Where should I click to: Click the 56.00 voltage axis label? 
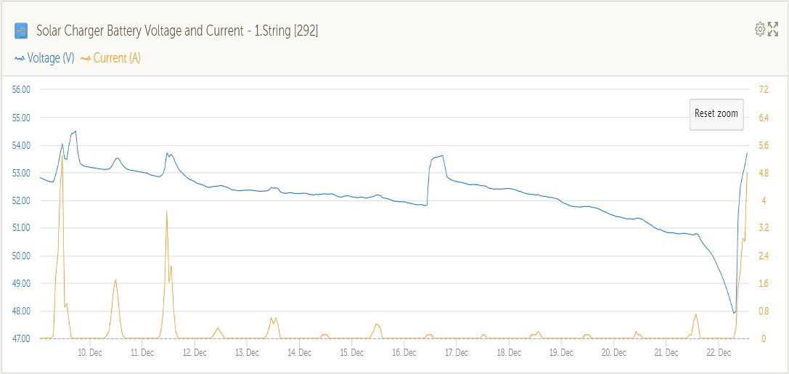pos(20,89)
